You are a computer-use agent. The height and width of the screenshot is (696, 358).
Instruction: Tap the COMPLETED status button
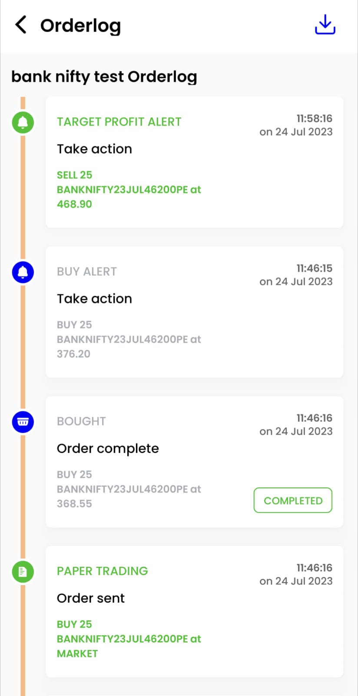pyautogui.click(x=293, y=500)
